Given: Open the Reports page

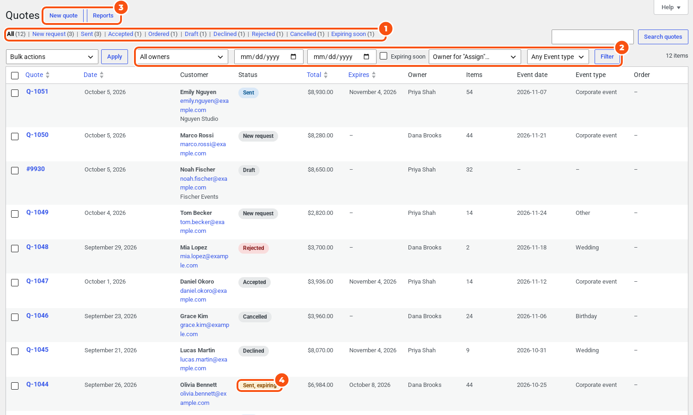Looking at the screenshot, I should pos(103,16).
